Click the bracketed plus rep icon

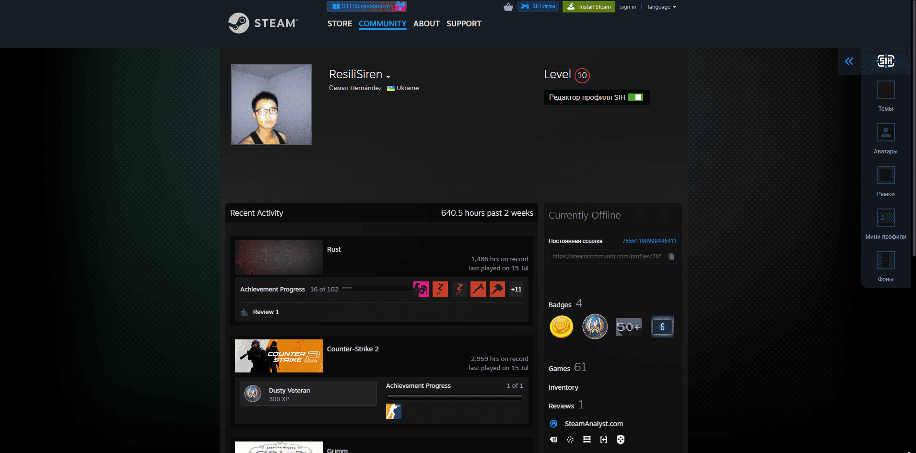604,440
